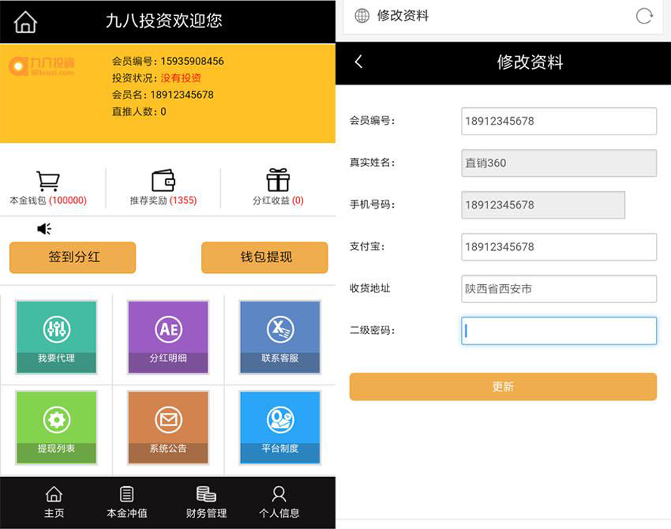Click the 支付宝 input field

tap(559, 247)
